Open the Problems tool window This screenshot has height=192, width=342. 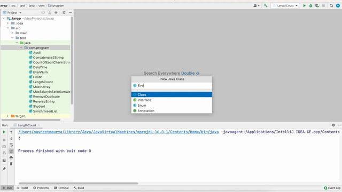[x=41, y=188]
